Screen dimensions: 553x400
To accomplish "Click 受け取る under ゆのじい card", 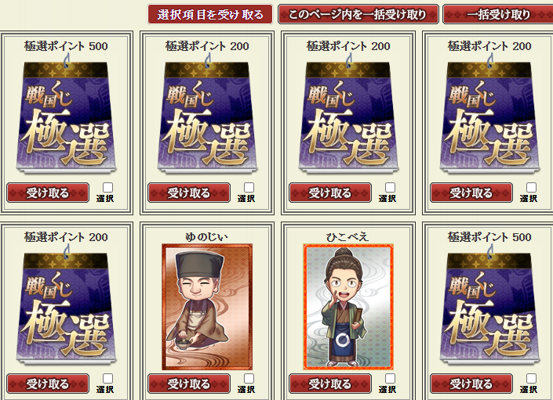I will pos(189,384).
